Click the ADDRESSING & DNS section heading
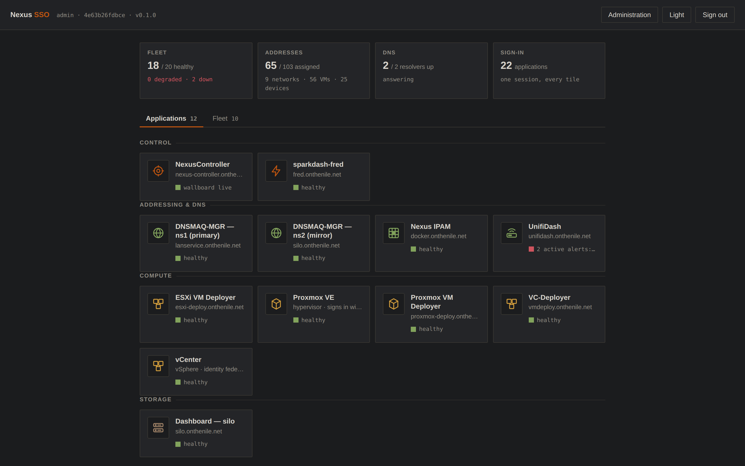Screen dimensions: 745x466 point(173,205)
